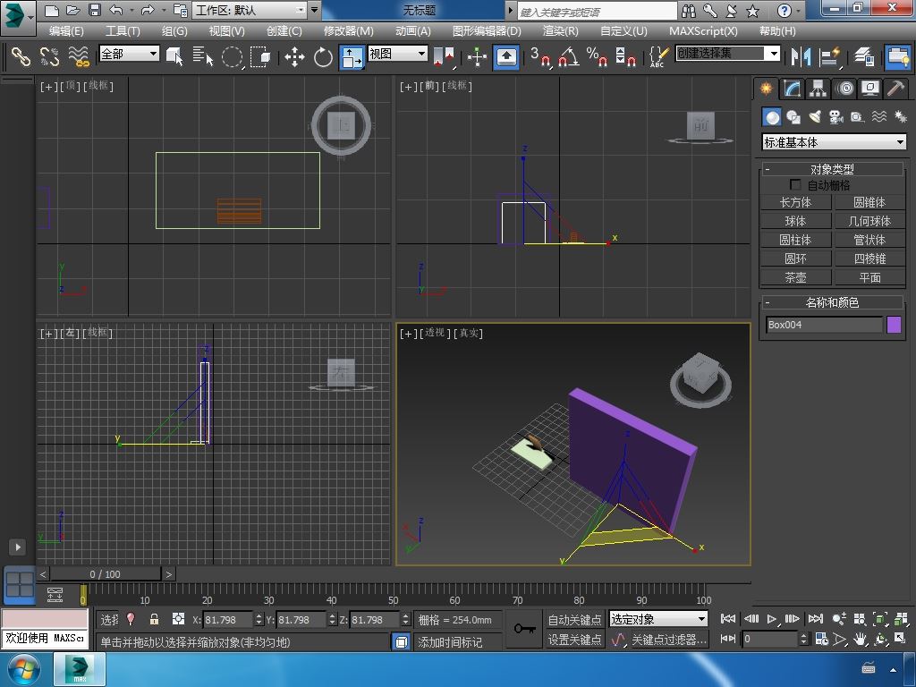Expand the 标准基本体 category dropdown

coord(835,142)
